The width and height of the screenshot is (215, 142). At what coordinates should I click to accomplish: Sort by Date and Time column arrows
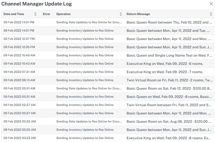click(x=35, y=14)
